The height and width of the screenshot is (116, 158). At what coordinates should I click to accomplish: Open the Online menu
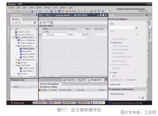(x=39, y=8)
